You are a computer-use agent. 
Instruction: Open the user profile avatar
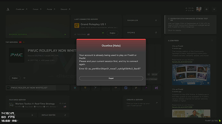click(x=199, y=9)
